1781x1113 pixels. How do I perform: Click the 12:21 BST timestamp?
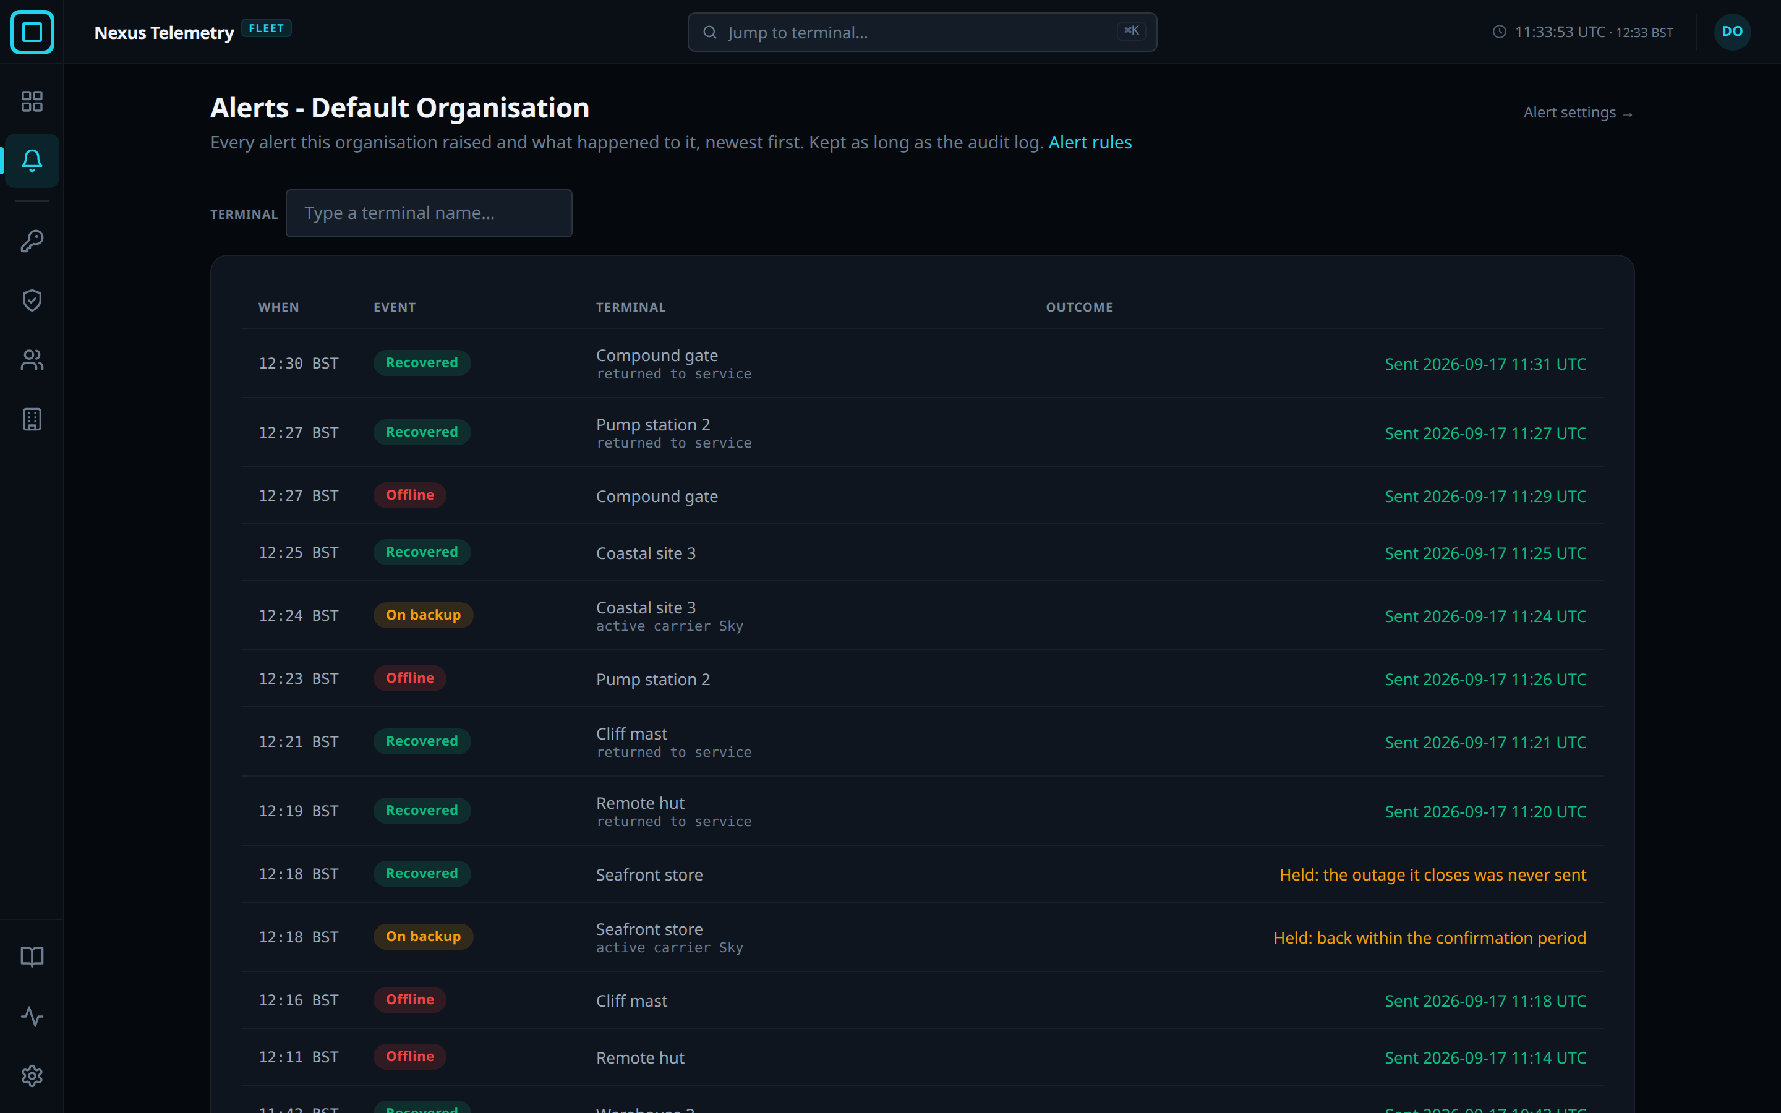298,742
